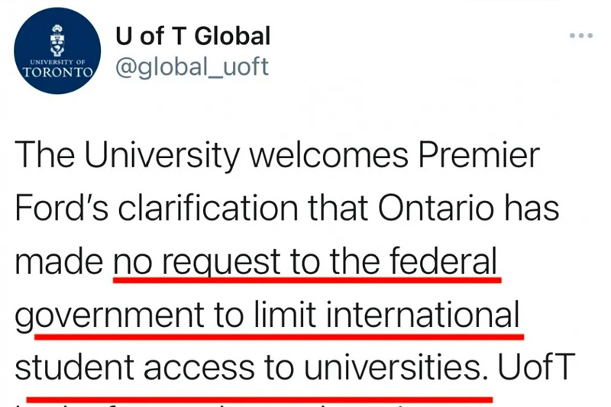Screen dimensions: 611x407
Task: Click the @global_uoft handle
Action: tap(192, 66)
